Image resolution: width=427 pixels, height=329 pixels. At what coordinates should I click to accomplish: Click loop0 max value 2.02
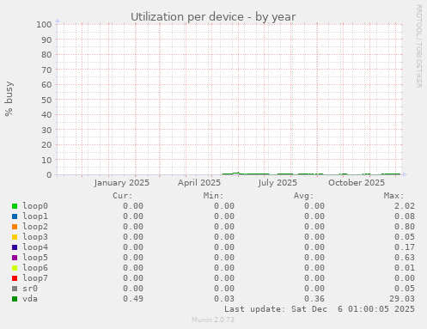(x=405, y=206)
